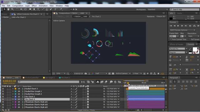Open the Effect menu
Screen dimensions: 200x112
[34, 6]
